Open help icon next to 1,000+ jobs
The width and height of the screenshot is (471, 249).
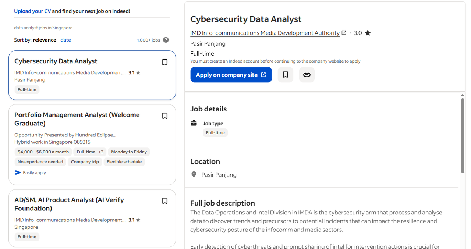pos(166,40)
